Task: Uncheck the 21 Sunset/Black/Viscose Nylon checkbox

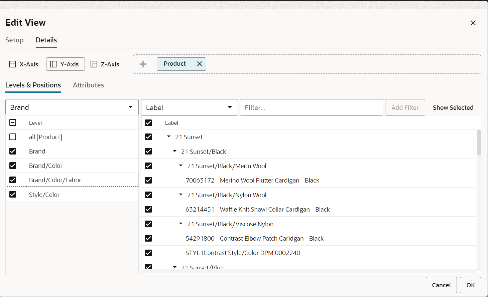Action: [148, 224]
